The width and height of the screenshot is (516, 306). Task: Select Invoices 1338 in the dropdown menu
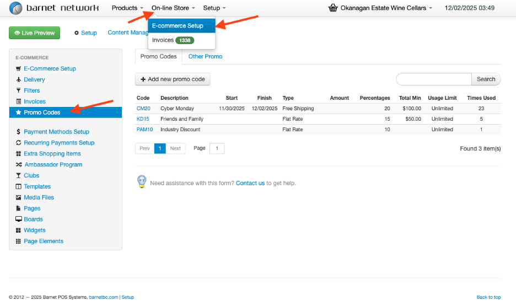click(x=182, y=40)
